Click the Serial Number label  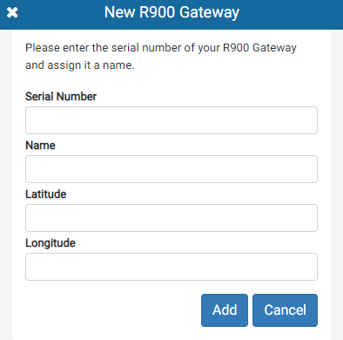[x=61, y=97]
